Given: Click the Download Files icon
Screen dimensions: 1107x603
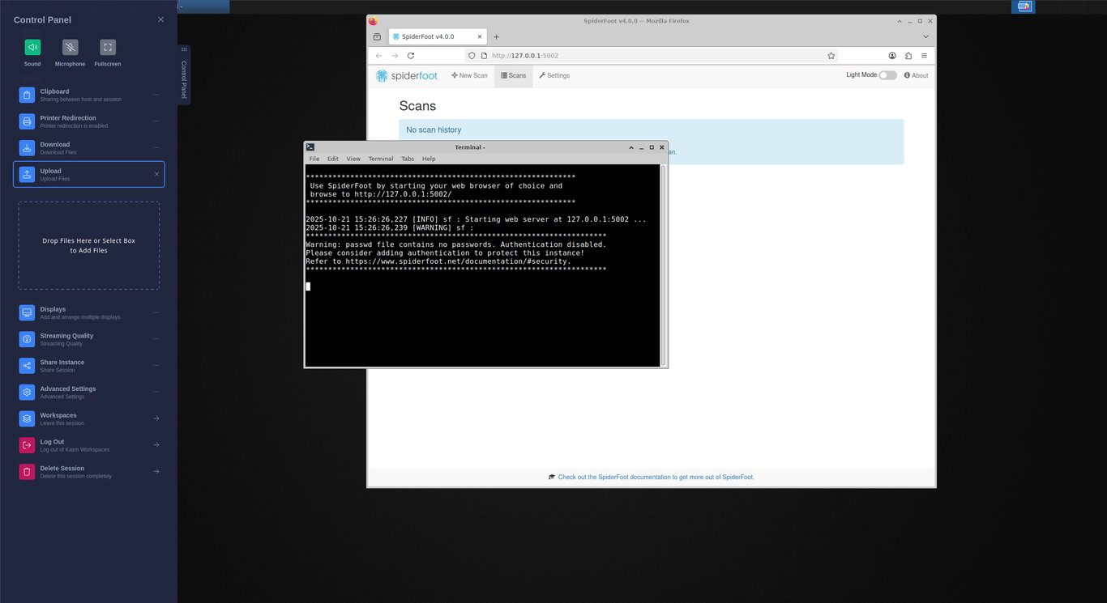Looking at the screenshot, I should tap(27, 148).
